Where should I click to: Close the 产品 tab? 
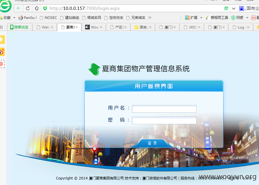click(126, 27)
